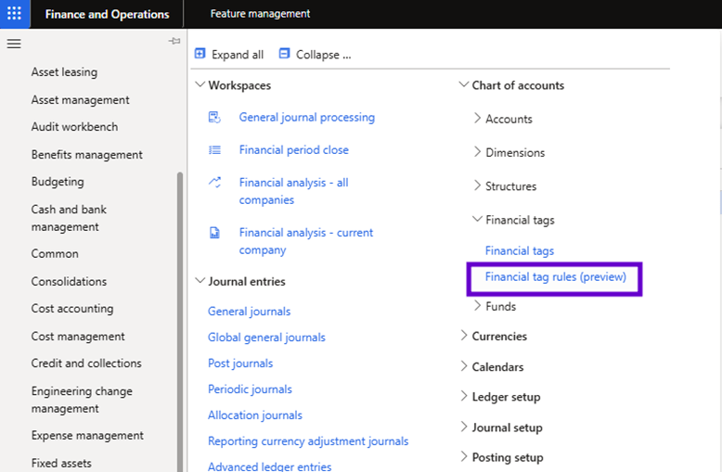Click General journal processing workspace icon
The width and height of the screenshot is (722, 472).
[x=214, y=117]
